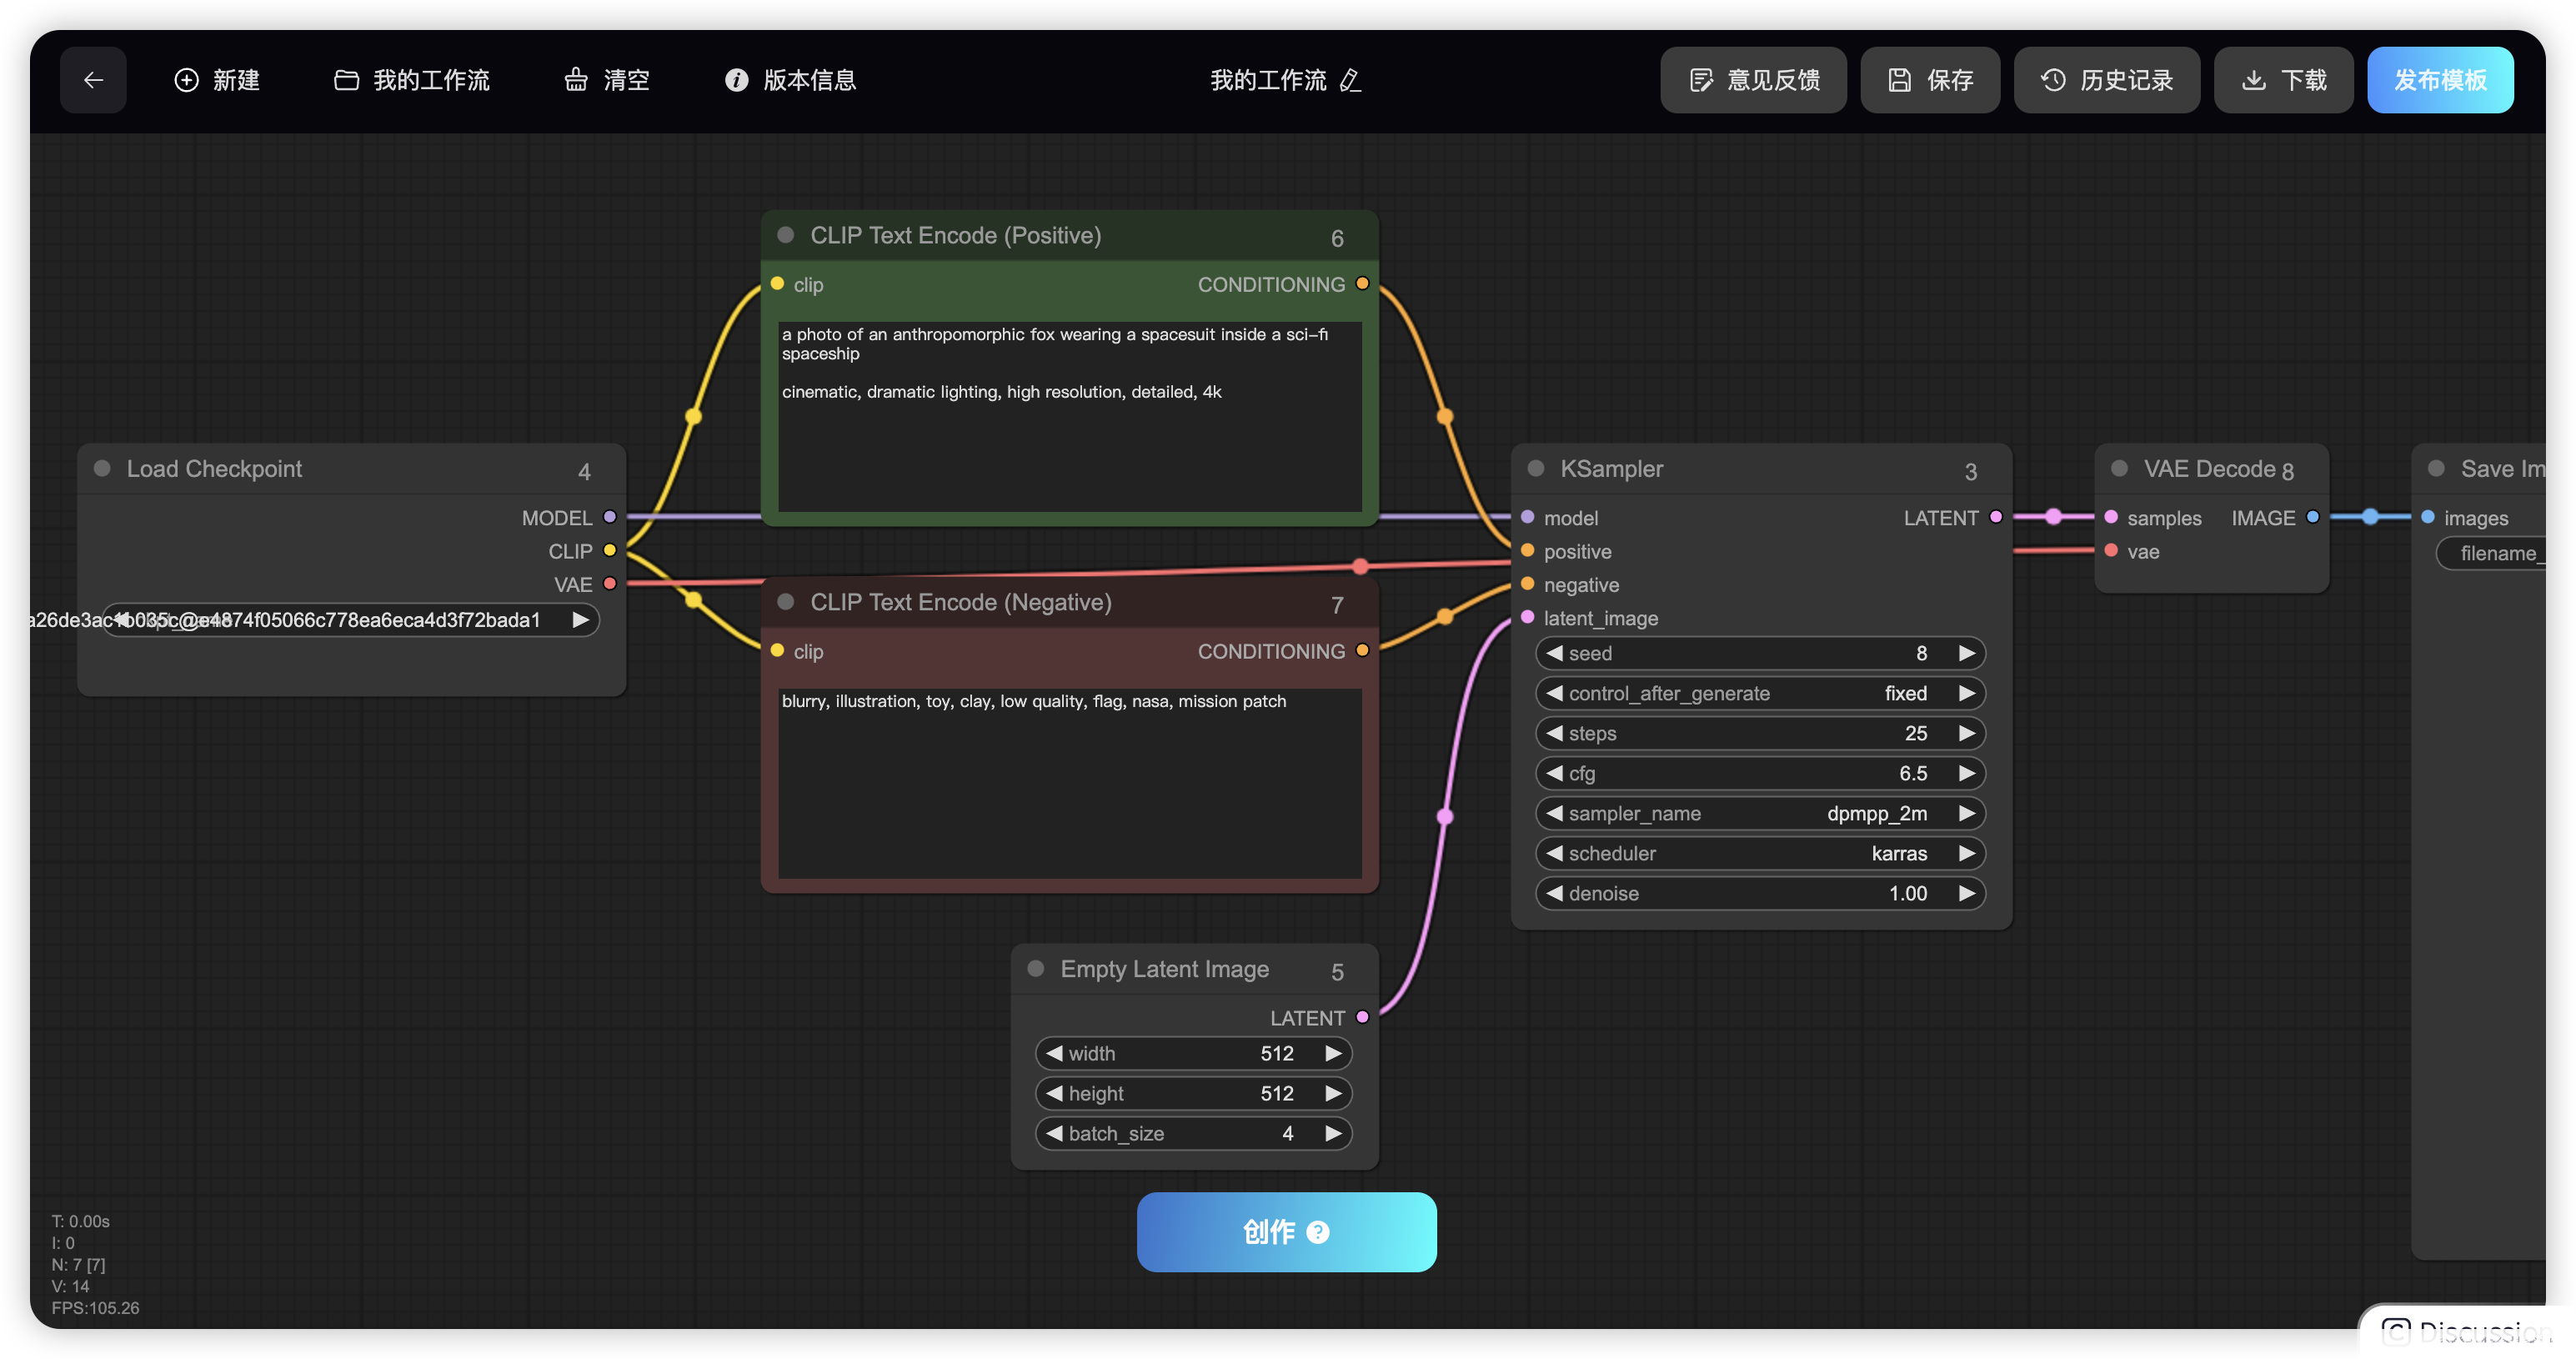The image size is (2576, 1359).
Task: Open 版本信息 version info
Action: coord(790,80)
